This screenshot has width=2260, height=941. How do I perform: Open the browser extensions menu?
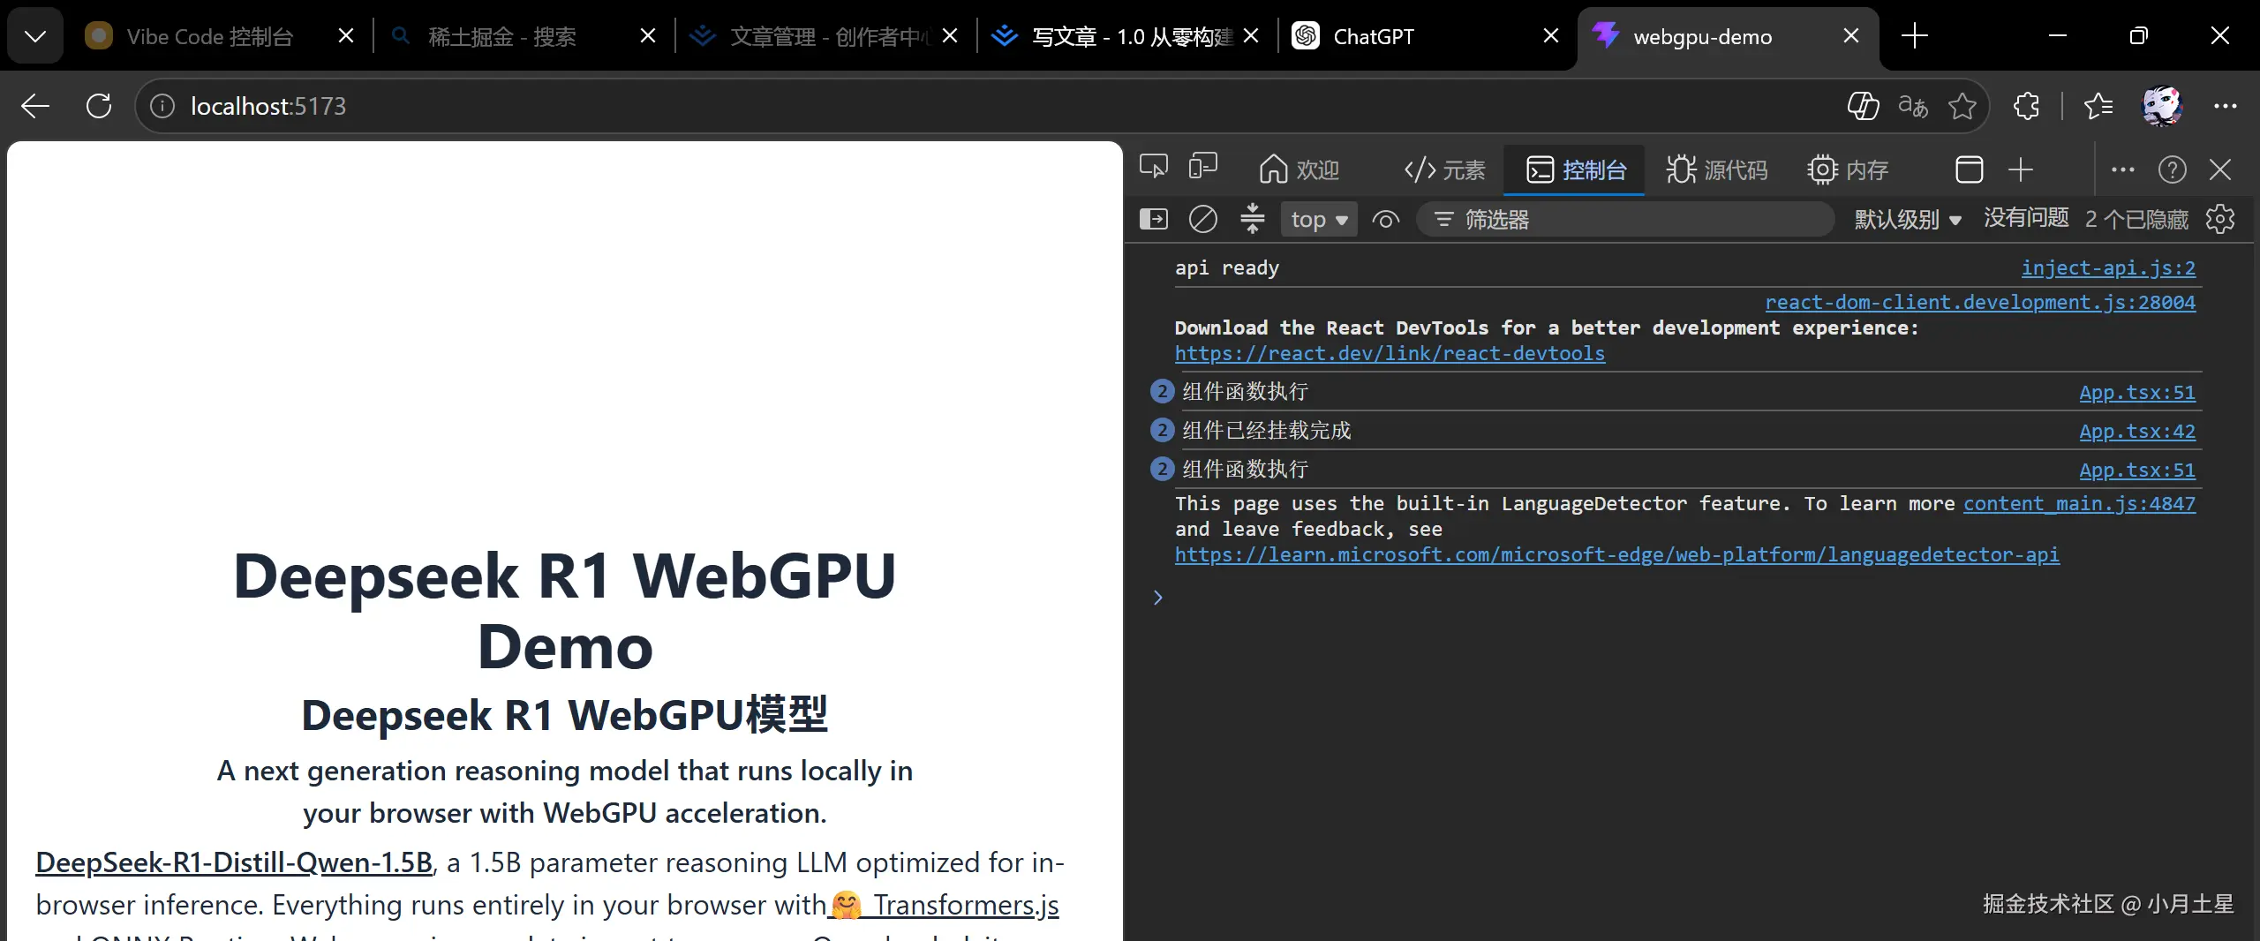point(2026,106)
